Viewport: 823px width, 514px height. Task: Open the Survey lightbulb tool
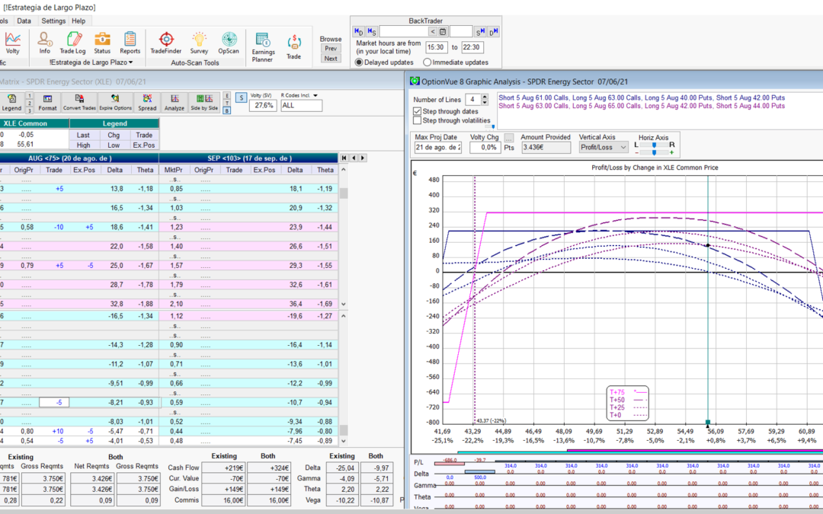point(199,43)
